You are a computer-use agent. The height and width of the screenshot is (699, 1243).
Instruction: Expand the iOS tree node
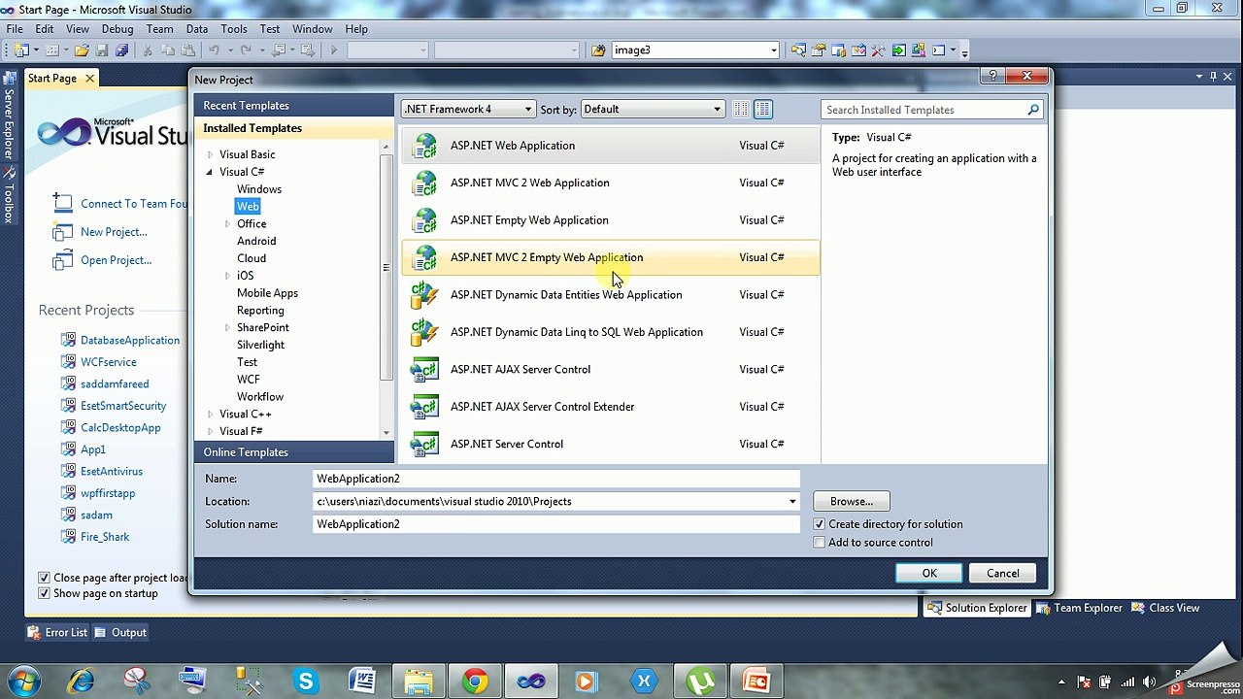click(x=227, y=276)
